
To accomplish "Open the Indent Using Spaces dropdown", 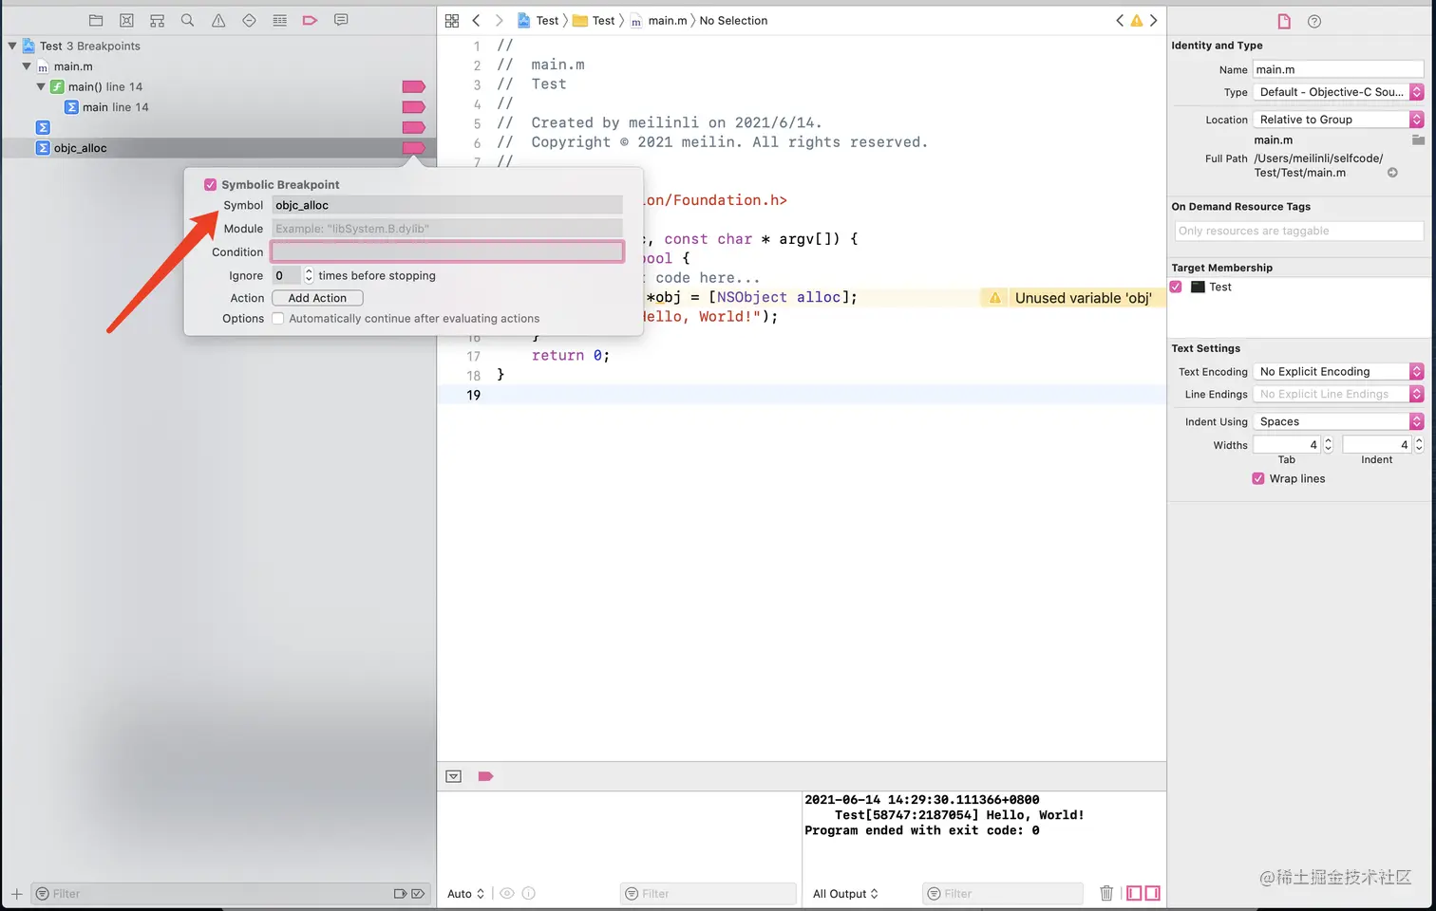I will [1338, 421].
